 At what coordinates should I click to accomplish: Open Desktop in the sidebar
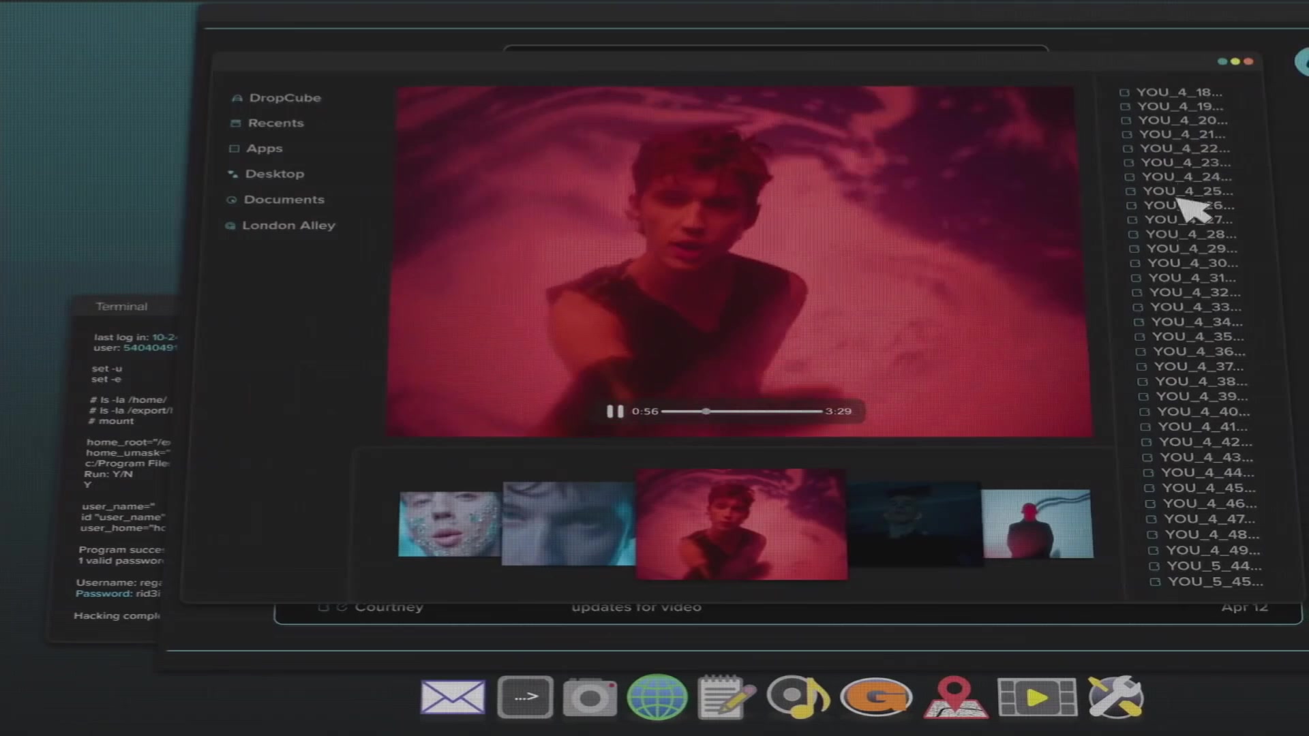274,174
